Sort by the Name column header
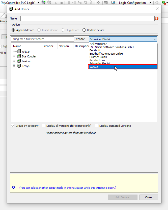 tap(27, 46)
